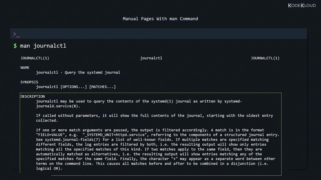Click the centered 'journalctl' page title
321x180 pixels.
151,58
